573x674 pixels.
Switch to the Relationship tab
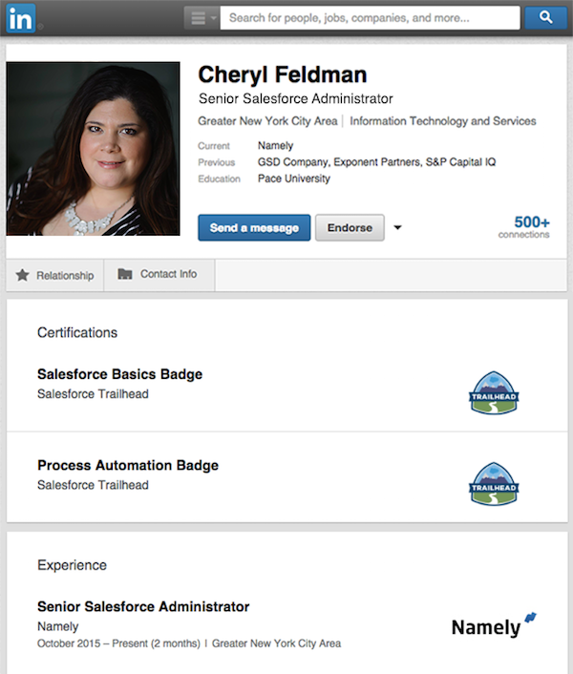click(55, 275)
